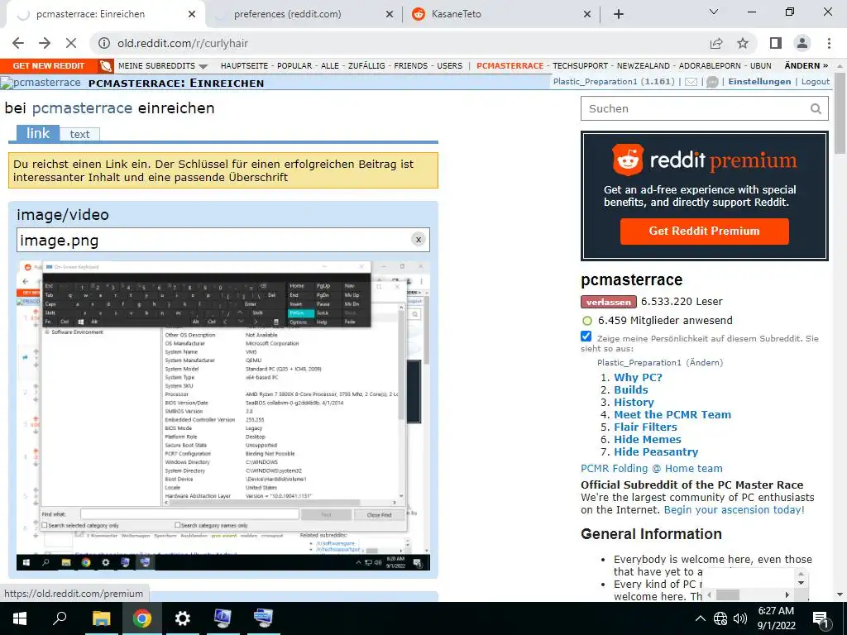Screen dimensions: 847x635
Task: Click the verlassen button
Action: coord(608,302)
